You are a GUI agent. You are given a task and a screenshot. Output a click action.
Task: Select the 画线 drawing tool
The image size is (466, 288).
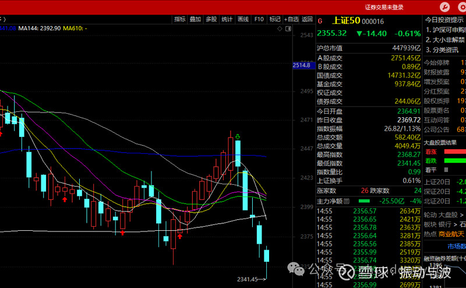coord(243,19)
